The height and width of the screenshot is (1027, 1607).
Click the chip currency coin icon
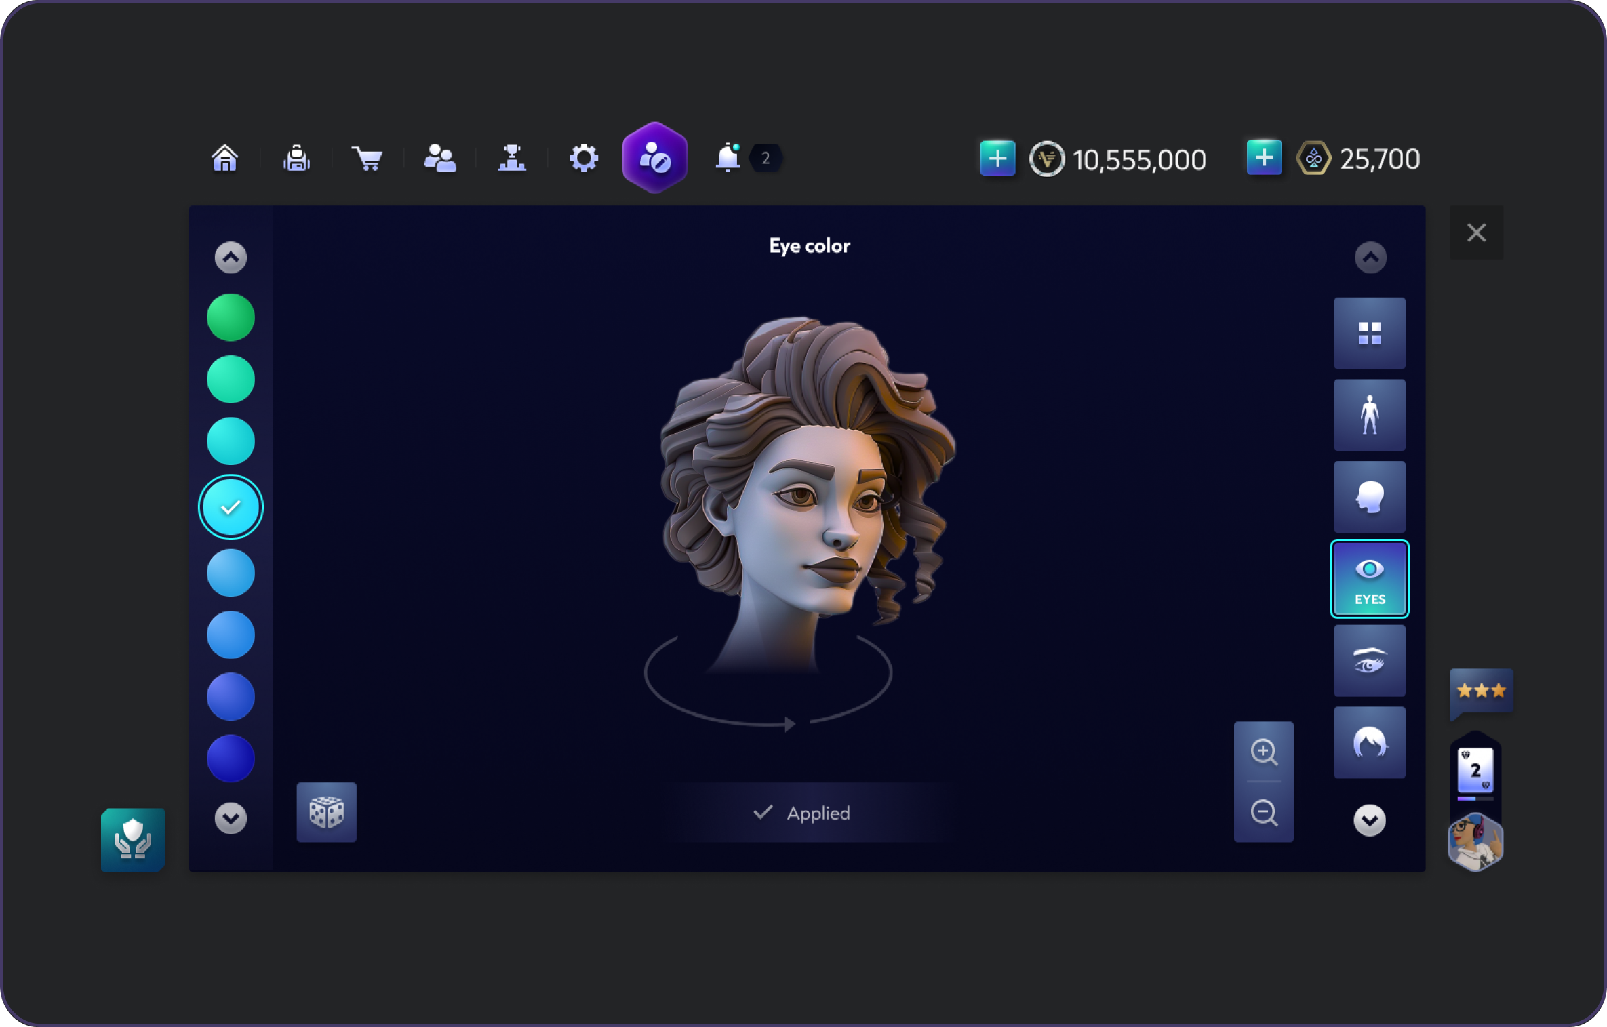[x=1047, y=159]
